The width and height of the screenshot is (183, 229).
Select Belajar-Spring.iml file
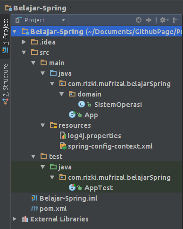pos(68,198)
